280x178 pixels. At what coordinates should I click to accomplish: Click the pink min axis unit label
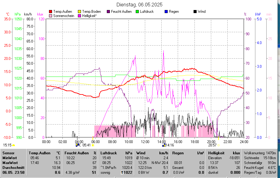click(x=269, y=14)
